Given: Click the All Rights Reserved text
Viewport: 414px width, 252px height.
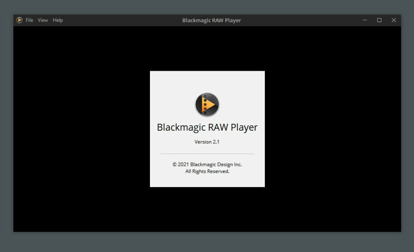Looking at the screenshot, I should pos(207,171).
